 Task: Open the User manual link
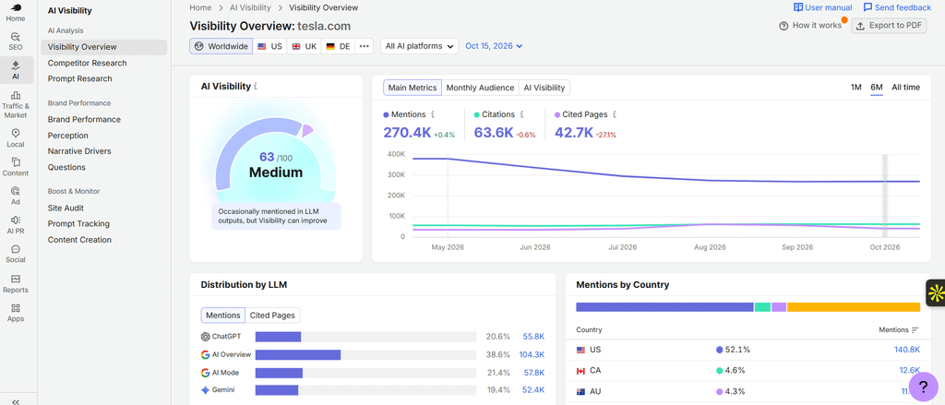coord(822,7)
